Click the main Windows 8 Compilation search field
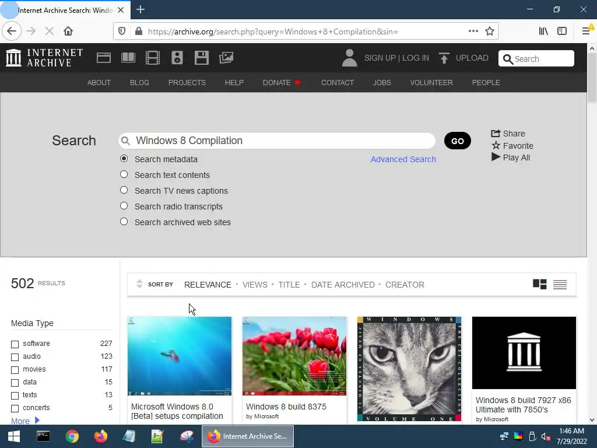This screenshot has width=597, height=448. click(x=277, y=141)
